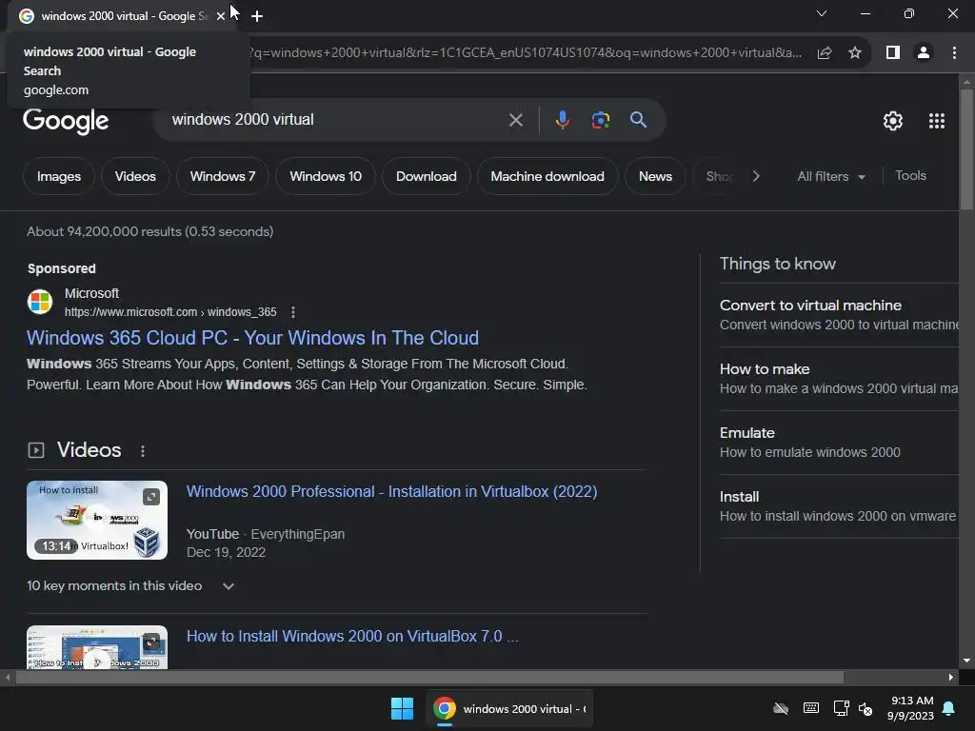Share this page icon in address bar
Screen dimensions: 975x731
click(x=825, y=53)
